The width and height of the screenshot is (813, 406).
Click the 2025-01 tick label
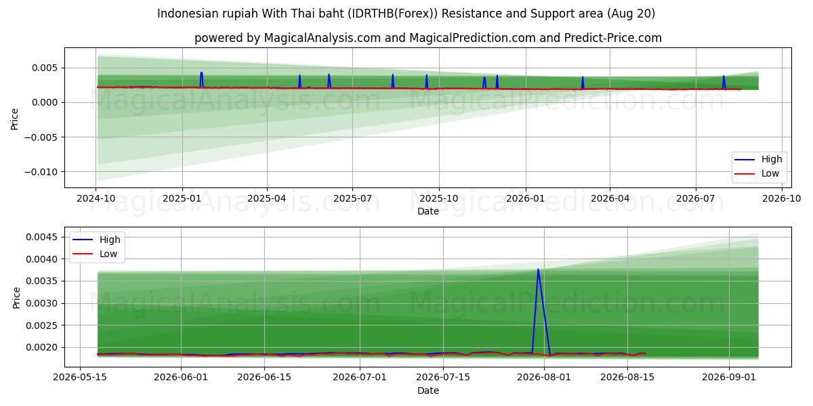click(182, 199)
